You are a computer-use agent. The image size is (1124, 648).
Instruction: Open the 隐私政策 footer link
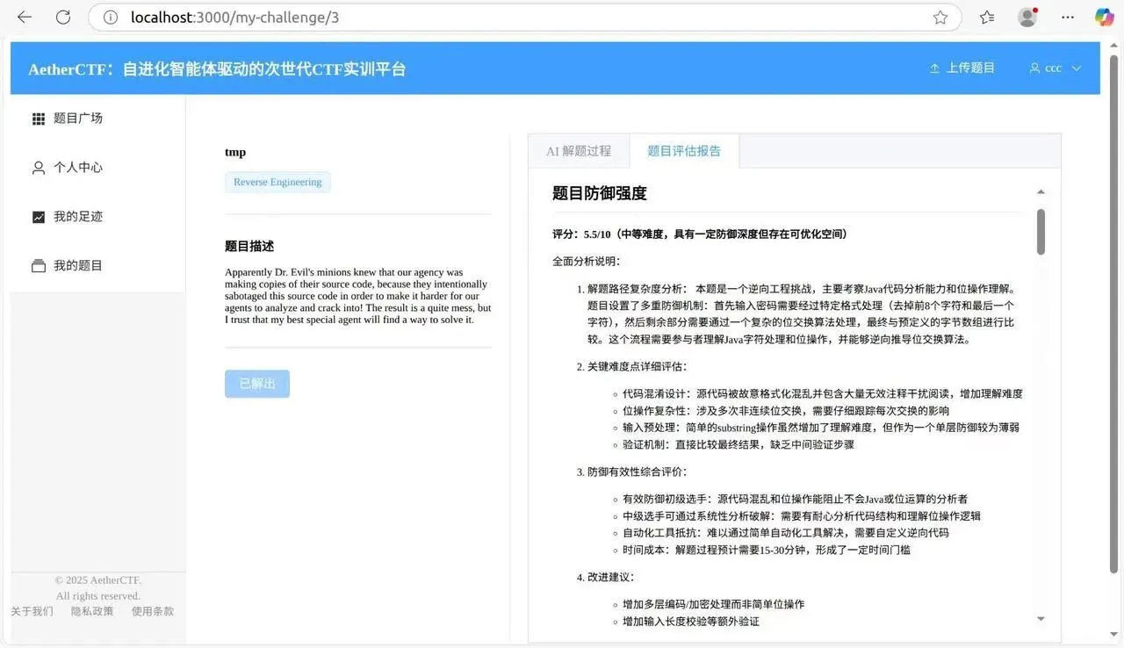coord(92,611)
